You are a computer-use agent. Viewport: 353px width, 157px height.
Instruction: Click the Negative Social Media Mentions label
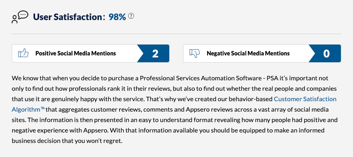click(x=248, y=53)
